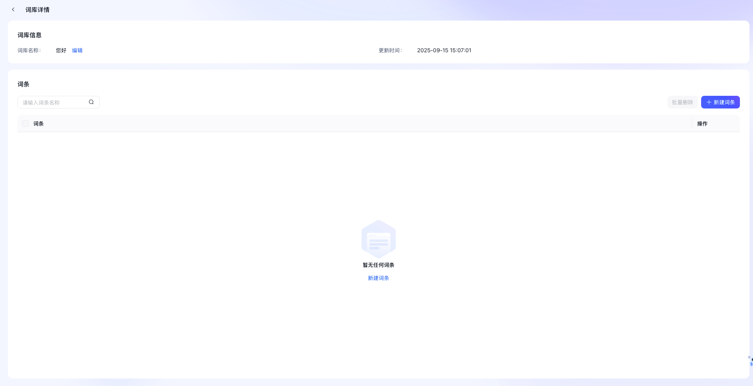The height and width of the screenshot is (386, 753).
Task: Click the greyed-out 批量删除 button
Action: 682,102
